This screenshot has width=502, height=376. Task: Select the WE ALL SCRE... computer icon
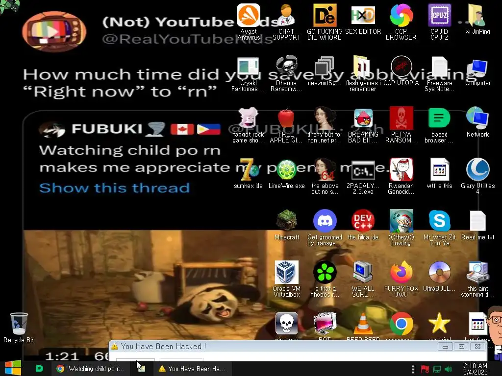[x=363, y=279]
